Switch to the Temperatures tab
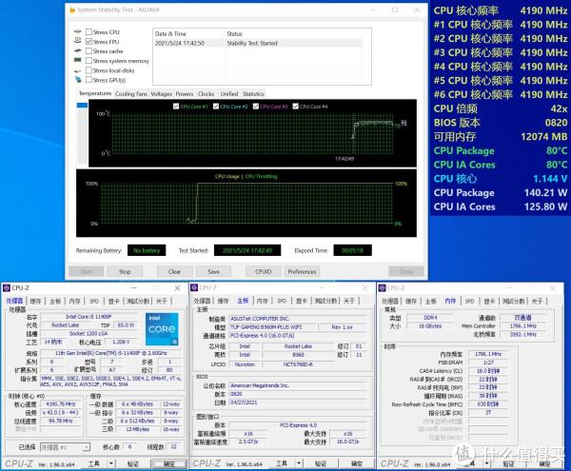Image resolution: width=571 pixels, height=471 pixels. pyautogui.click(x=95, y=93)
